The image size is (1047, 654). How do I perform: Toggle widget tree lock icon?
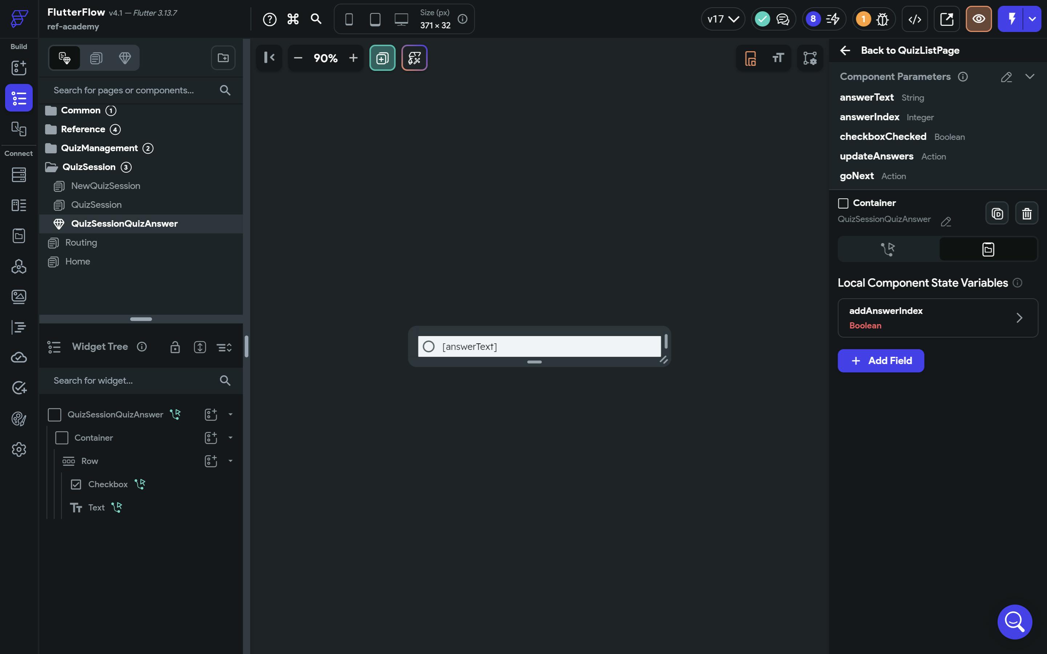pyautogui.click(x=175, y=347)
